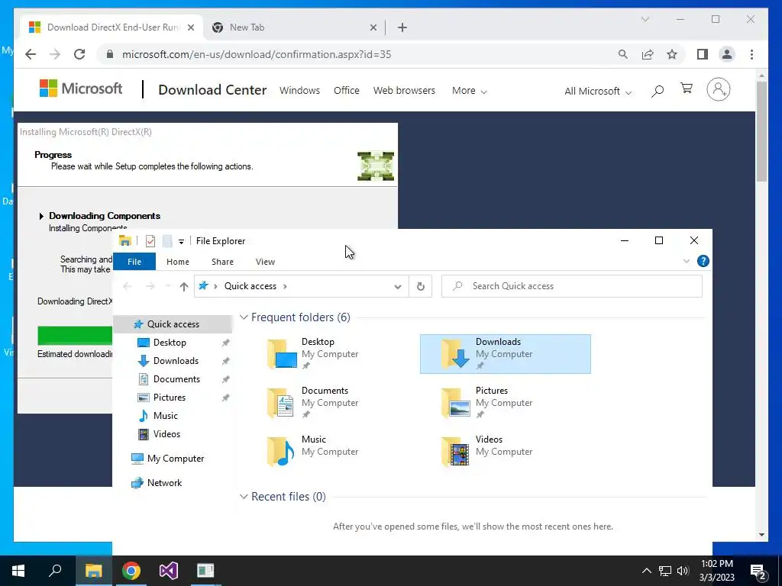Click Download Center heading link
782x586 pixels.
(212, 90)
